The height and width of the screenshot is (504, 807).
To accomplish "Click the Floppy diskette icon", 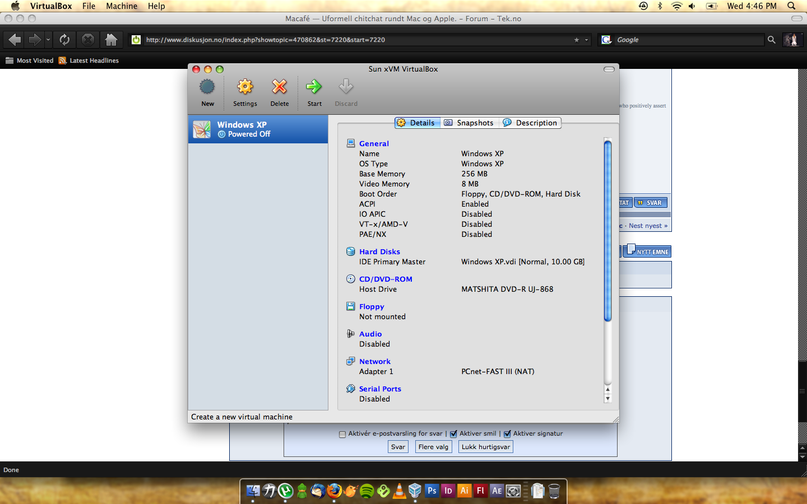I will [351, 306].
